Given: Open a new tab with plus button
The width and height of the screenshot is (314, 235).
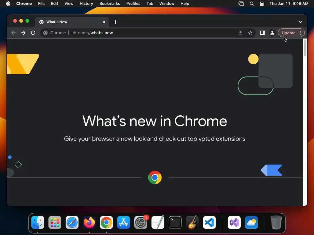Looking at the screenshot, I should tap(116, 22).
